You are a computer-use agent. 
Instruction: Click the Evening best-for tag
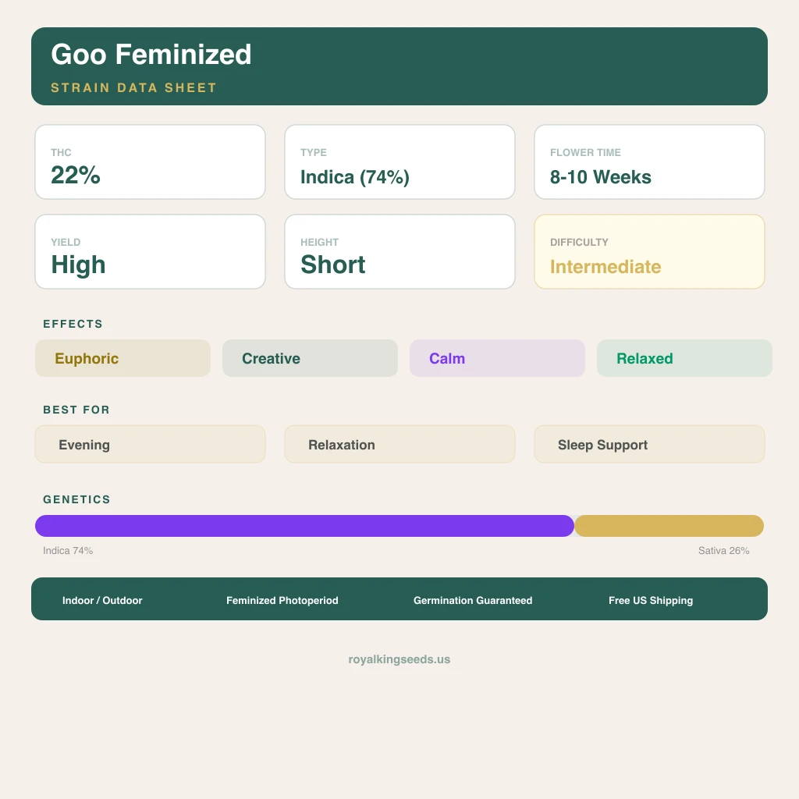(150, 444)
